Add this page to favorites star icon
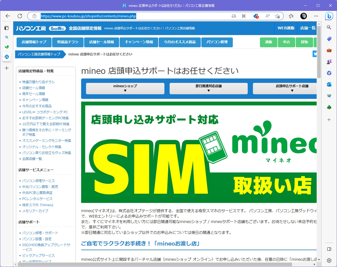337x267 pixels. pos(277,16)
